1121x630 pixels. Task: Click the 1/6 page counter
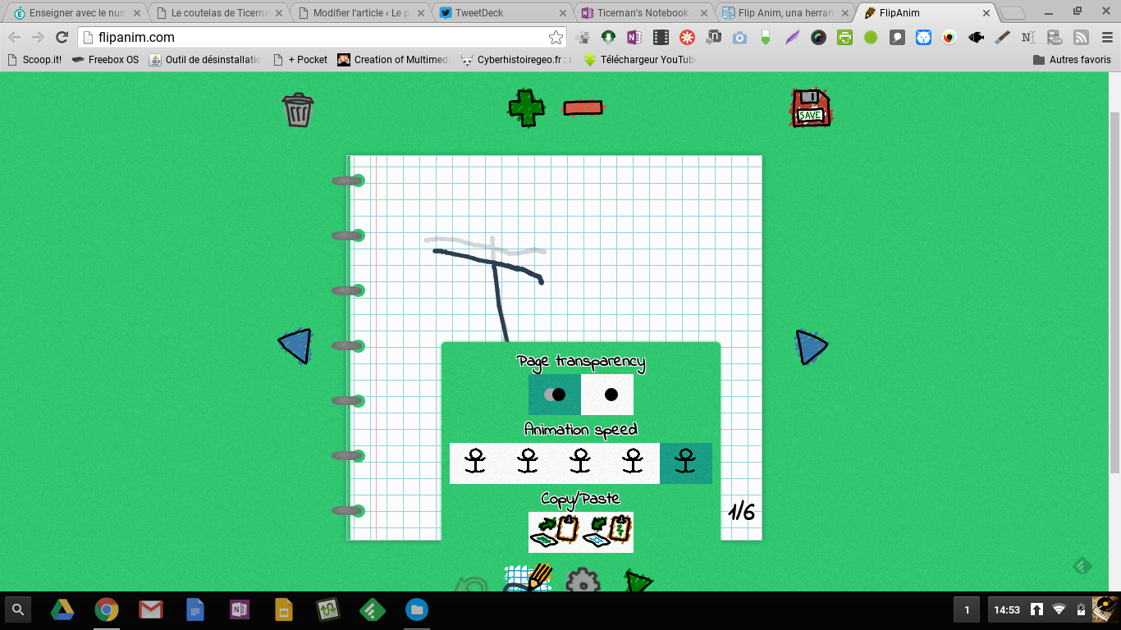coord(742,512)
